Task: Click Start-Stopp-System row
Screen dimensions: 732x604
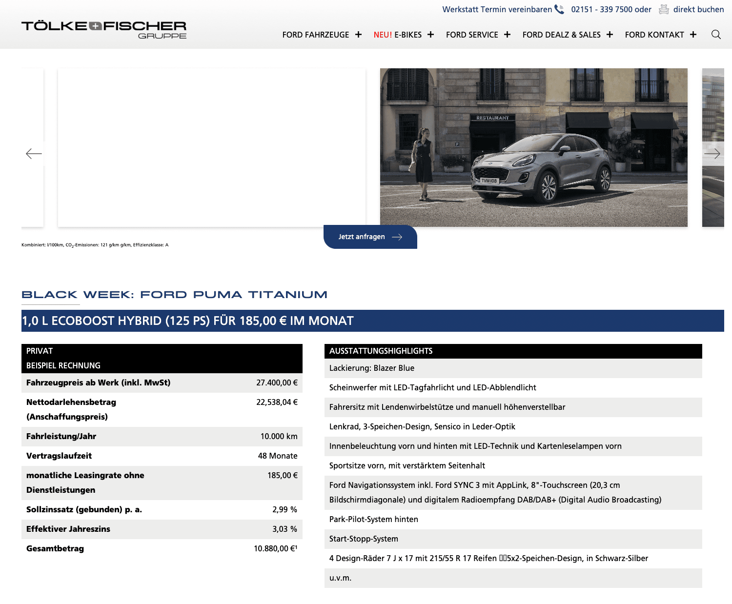Action: (x=513, y=539)
